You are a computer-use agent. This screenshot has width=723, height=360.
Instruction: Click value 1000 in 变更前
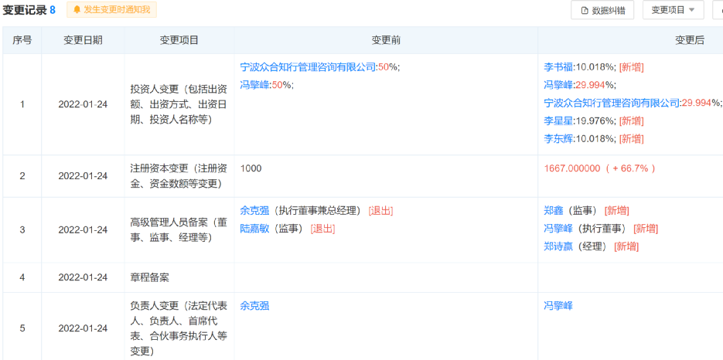point(251,168)
